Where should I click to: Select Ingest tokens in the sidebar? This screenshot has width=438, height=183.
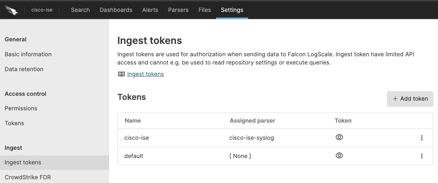[55, 163]
